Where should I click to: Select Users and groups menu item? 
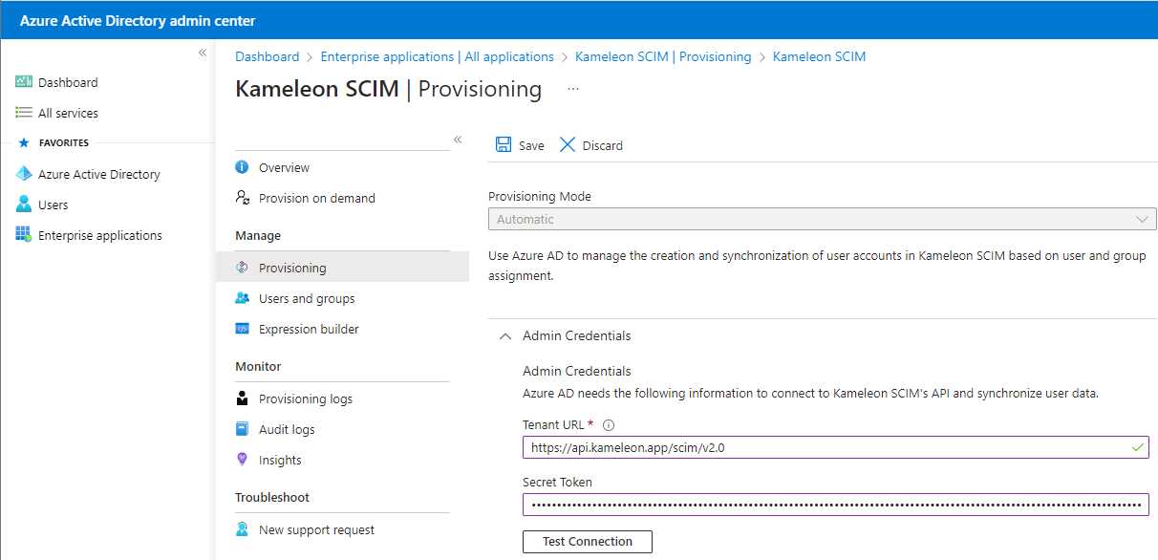click(x=306, y=298)
